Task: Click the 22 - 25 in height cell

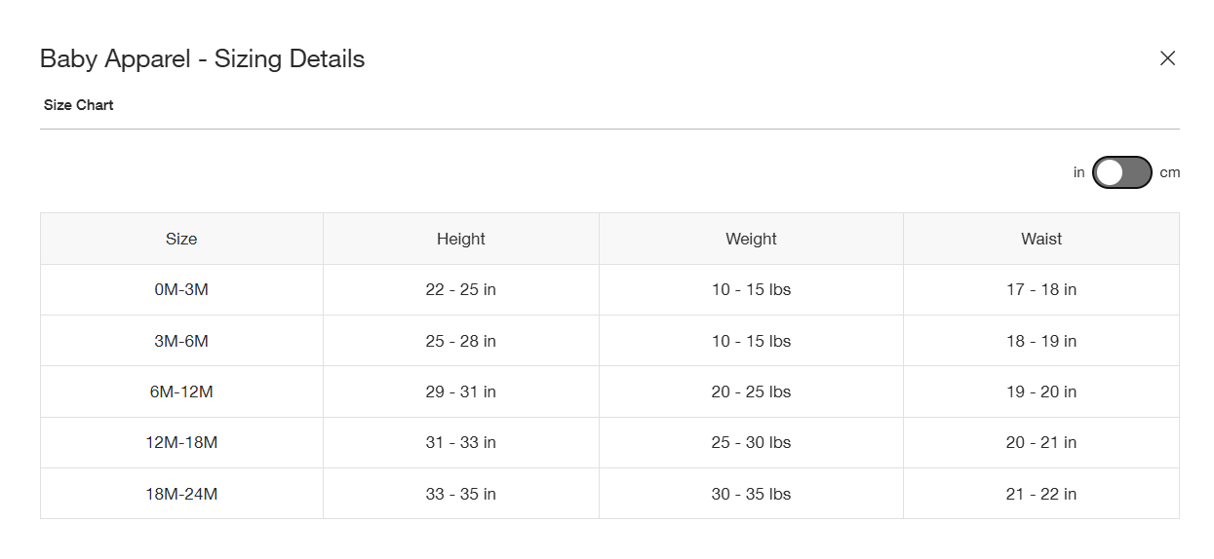Action: click(x=461, y=289)
